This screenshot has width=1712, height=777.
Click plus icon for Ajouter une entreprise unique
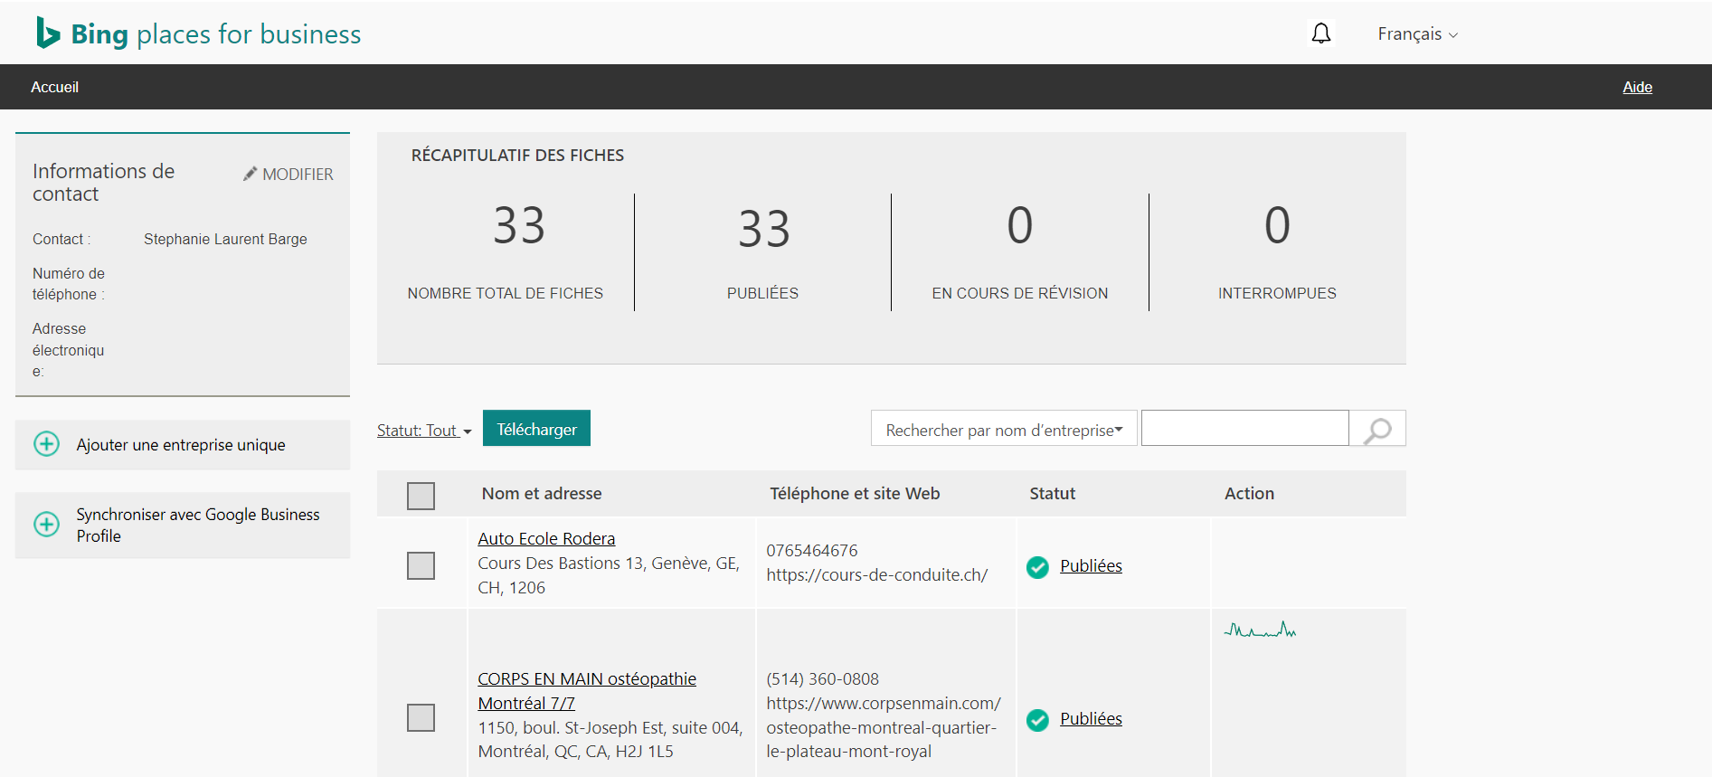(x=46, y=444)
